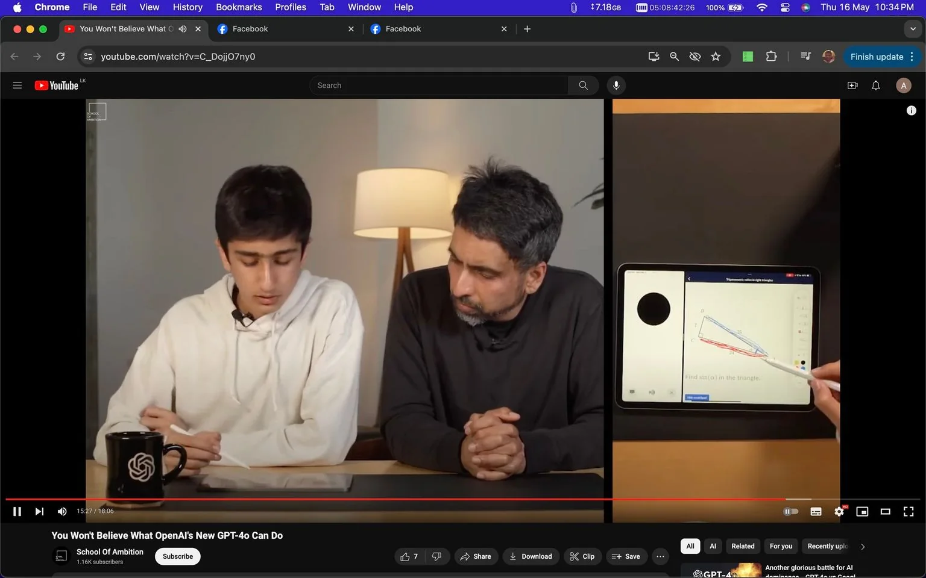This screenshot has width=926, height=578.
Task: Mute the video player volume
Action: [62, 511]
